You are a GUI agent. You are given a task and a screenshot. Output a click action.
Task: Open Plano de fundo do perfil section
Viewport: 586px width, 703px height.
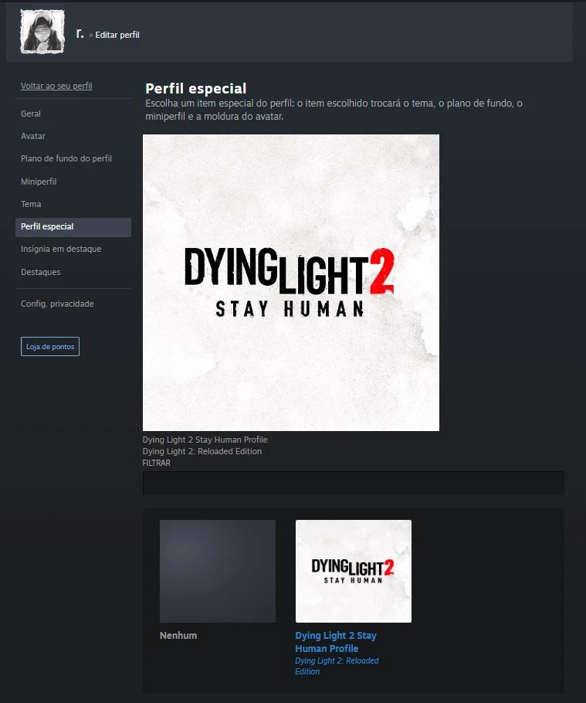point(66,158)
